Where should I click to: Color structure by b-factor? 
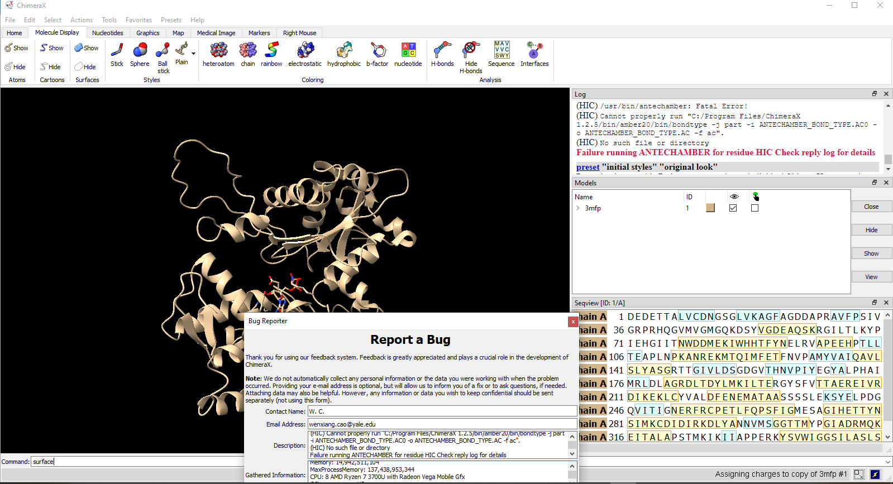378,54
